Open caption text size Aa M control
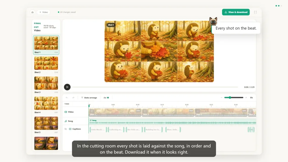The height and width of the screenshot is (162, 288). [106, 98]
